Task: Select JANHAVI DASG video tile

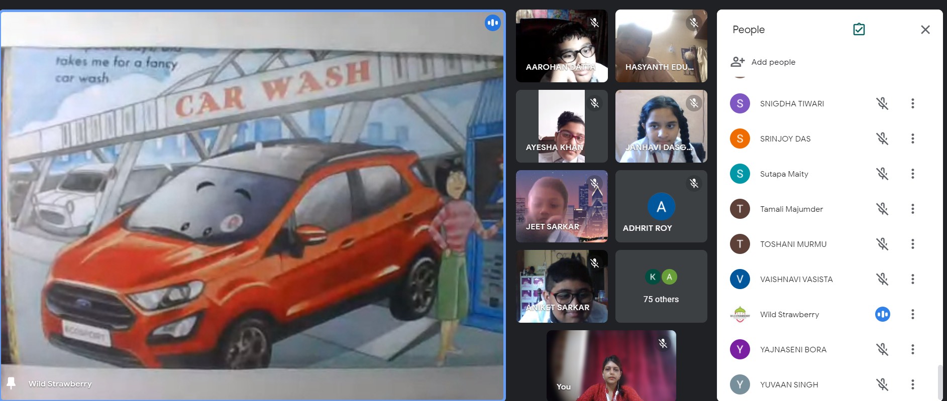Action: coord(661,126)
